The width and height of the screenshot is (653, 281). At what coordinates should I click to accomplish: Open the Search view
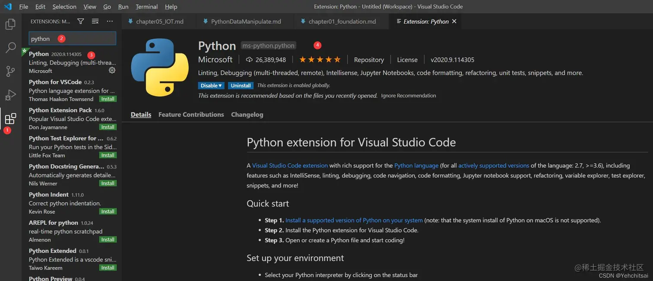pyautogui.click(x=10, y=47)
